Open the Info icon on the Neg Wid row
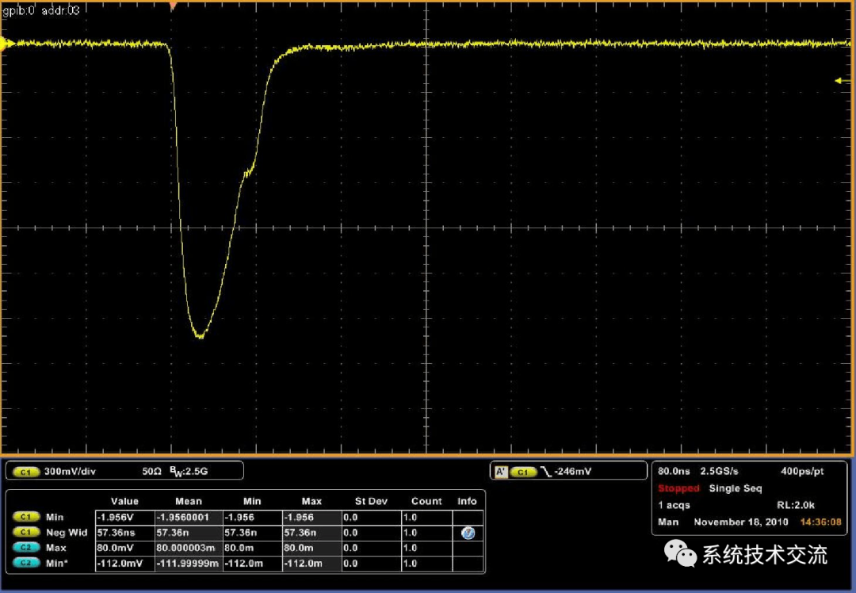856x593 pixels. (468, 533)
